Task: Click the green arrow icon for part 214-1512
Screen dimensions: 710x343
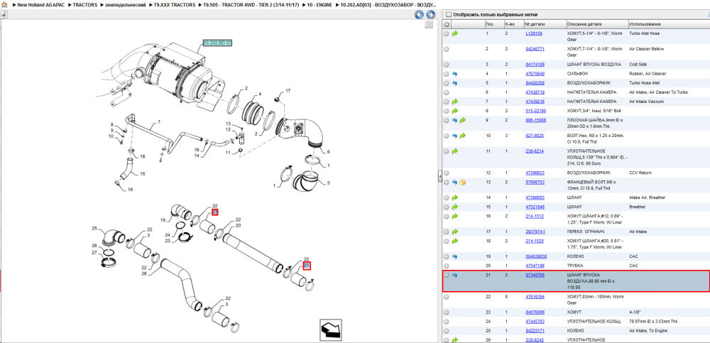Action: (x=455, y=216)
